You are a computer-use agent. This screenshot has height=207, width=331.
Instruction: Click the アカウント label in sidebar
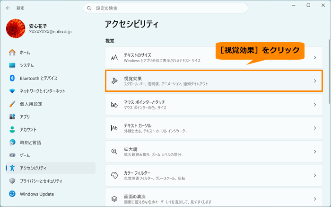point(28,130)
